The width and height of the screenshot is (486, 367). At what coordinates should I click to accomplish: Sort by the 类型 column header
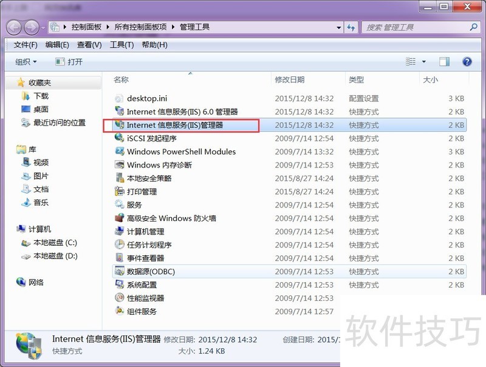point(356,80)
